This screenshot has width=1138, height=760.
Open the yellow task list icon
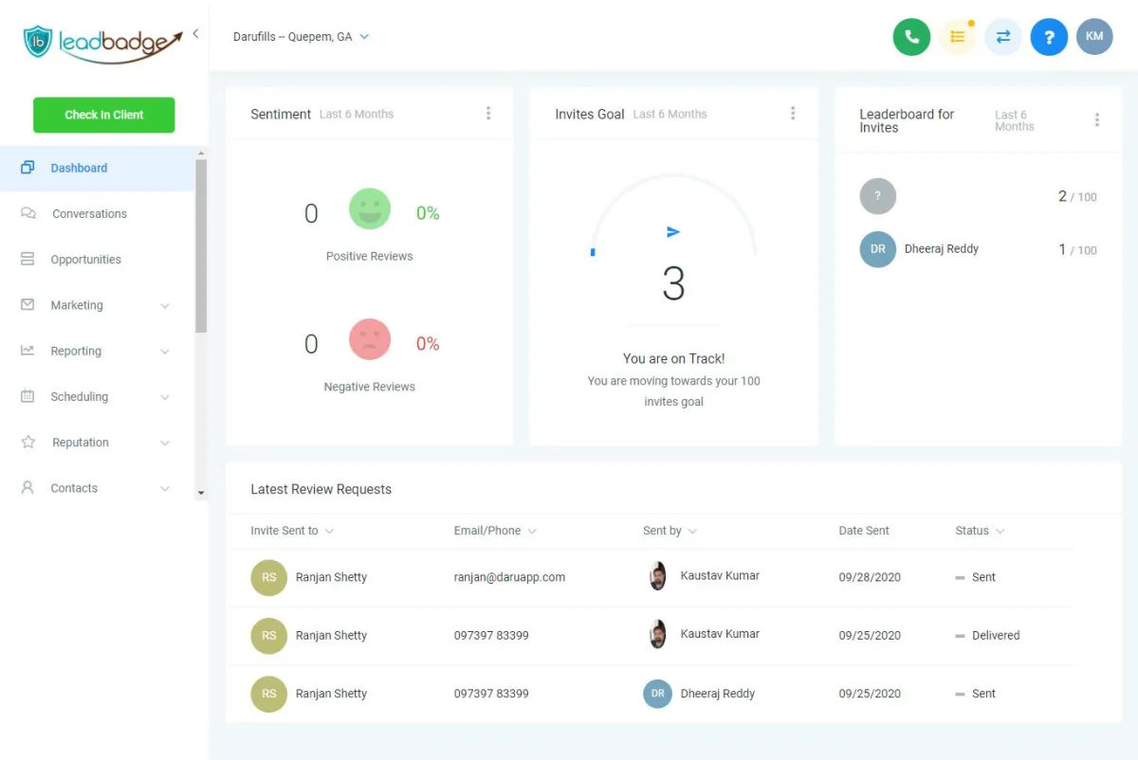pyautogui.click(x=958, y=37)
